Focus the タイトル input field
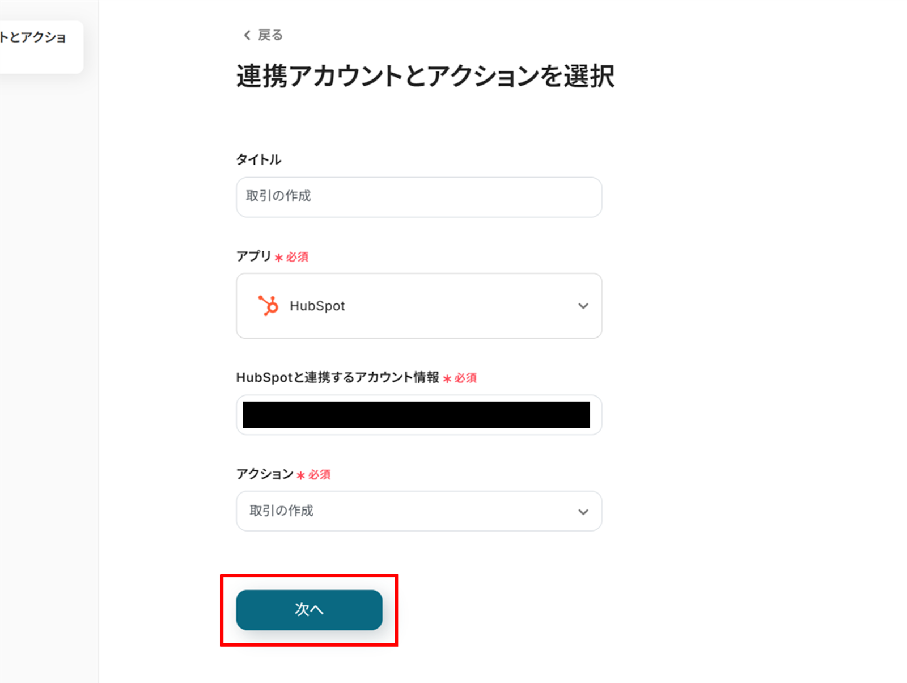The height and width of the screenshot is (683, 907). [x=418, y=197]
